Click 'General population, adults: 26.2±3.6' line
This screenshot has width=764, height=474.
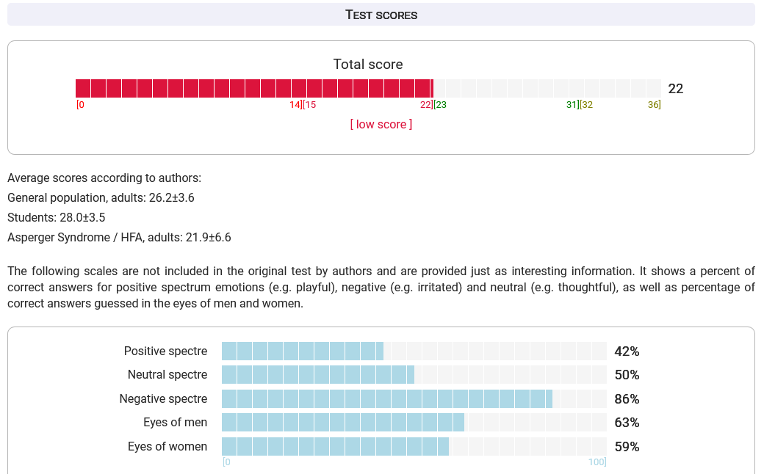(x=101, y=197)
